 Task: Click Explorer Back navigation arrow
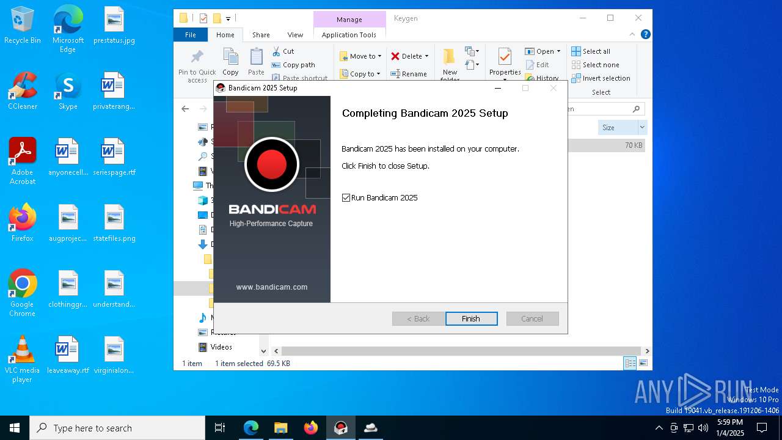[185, 109]
